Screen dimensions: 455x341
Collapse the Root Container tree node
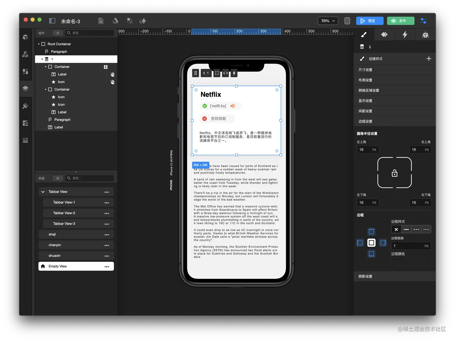(39, 44)
